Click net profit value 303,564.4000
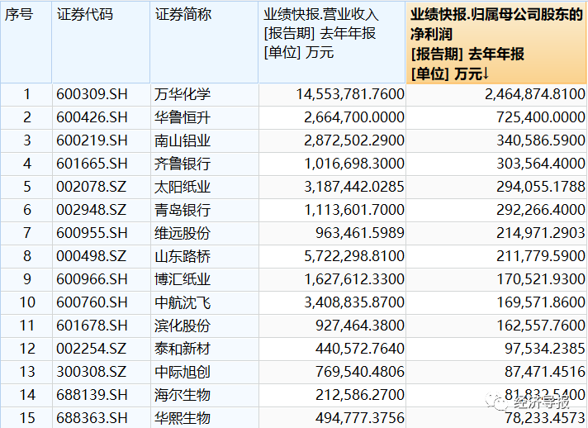The height and width of the screenshot is (428, 588). pyautogui.click(x=541, y=164)
